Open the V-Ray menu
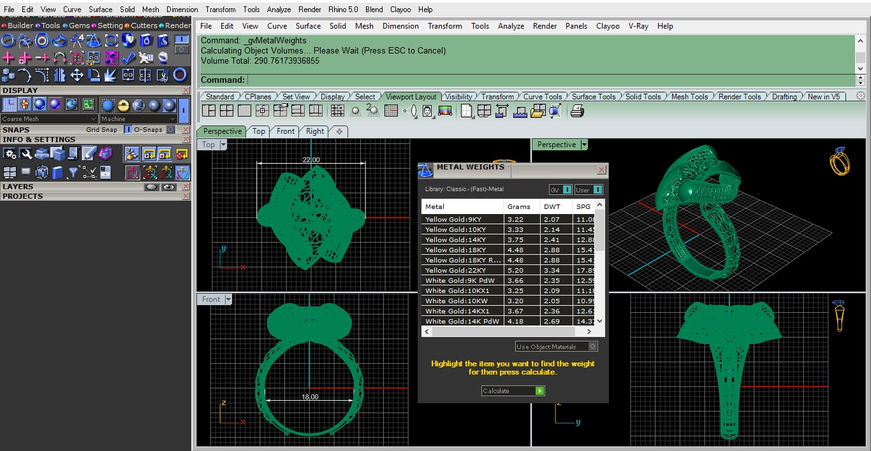This screenshot has height=451, width=871. (638, 26)
